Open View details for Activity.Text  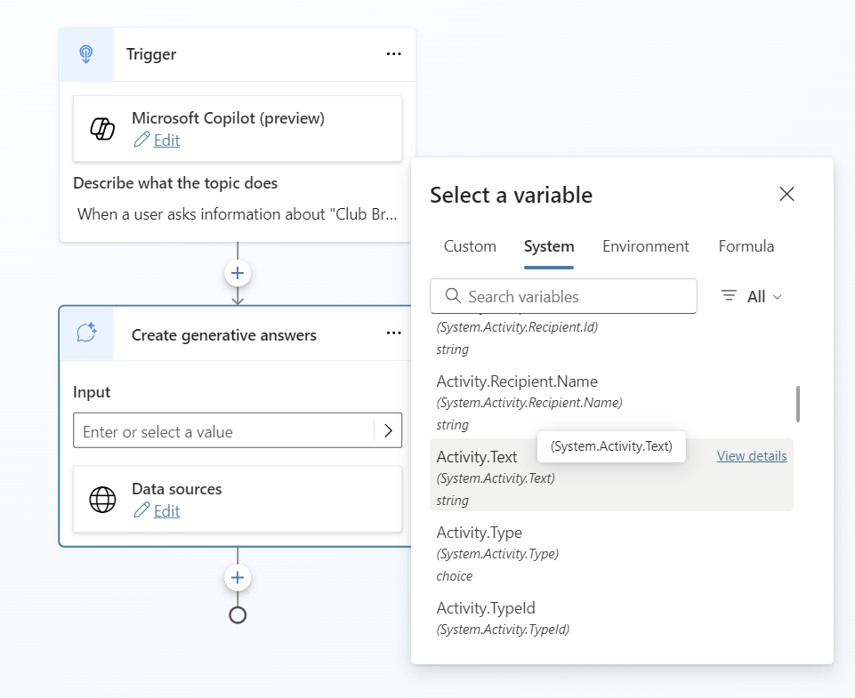click(x=751, y=456)
